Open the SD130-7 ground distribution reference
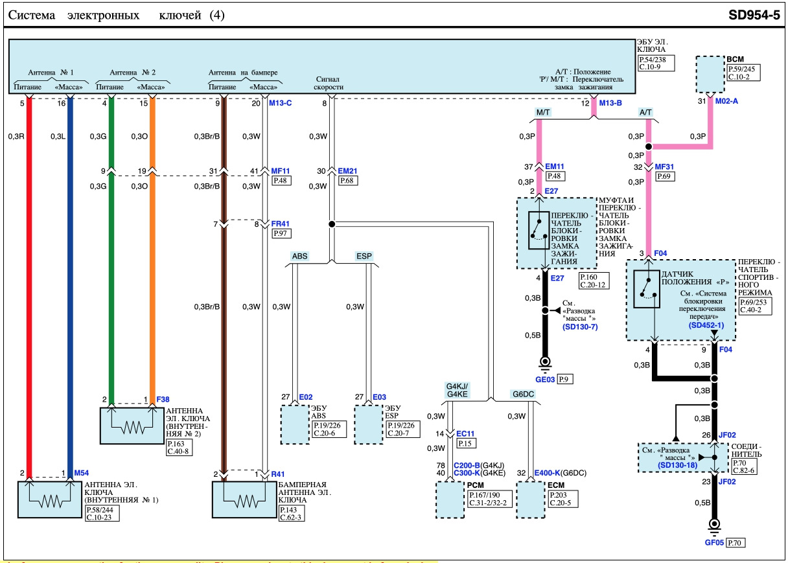The height and width of the screenshot is (563, 788). point(580,327)
